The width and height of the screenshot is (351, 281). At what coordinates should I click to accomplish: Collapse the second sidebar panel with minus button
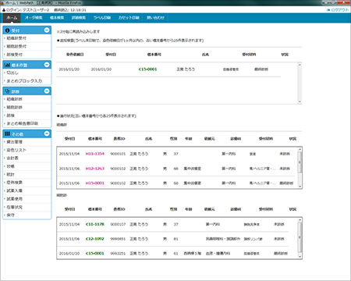[x=47, y=65]
